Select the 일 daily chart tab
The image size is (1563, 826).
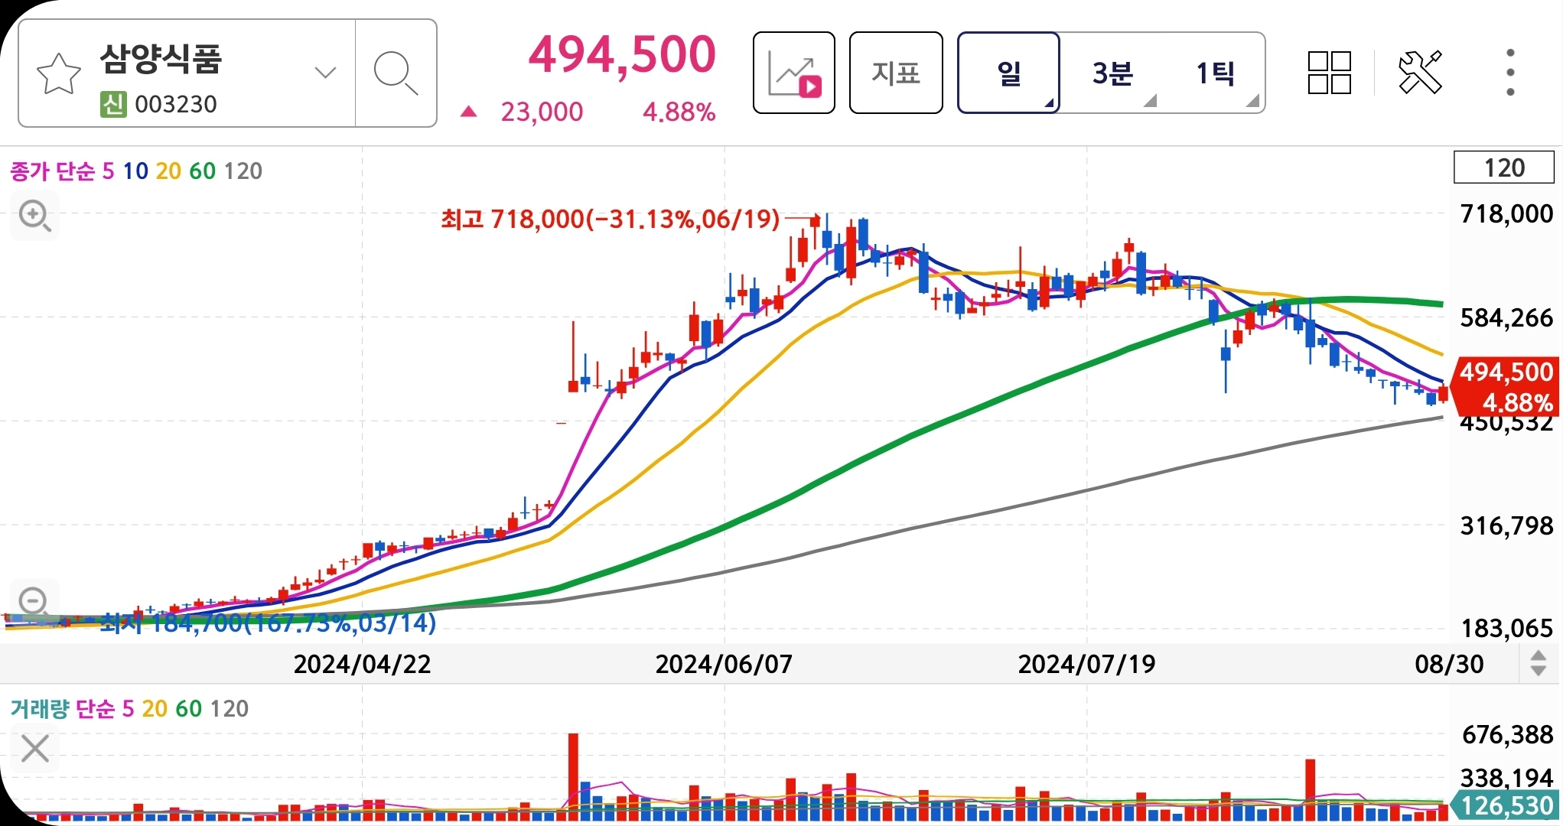(1008, 73)
